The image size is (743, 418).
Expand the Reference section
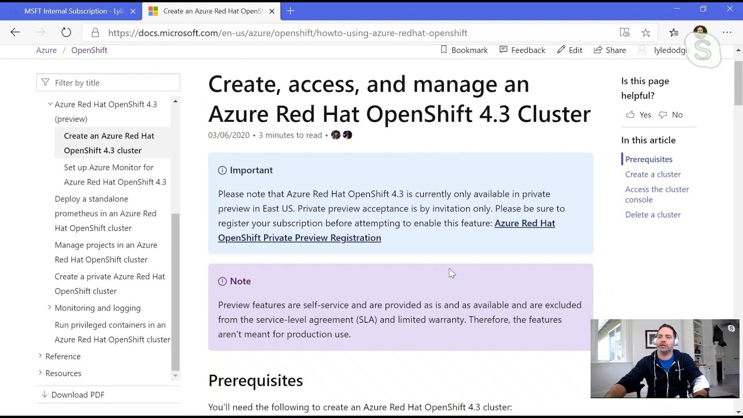[x=41, y=356]
